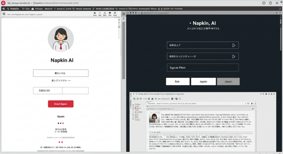Click the lines menu icon in the dark panel tab bar
283x154 pixels.
(x=277, y=13)
